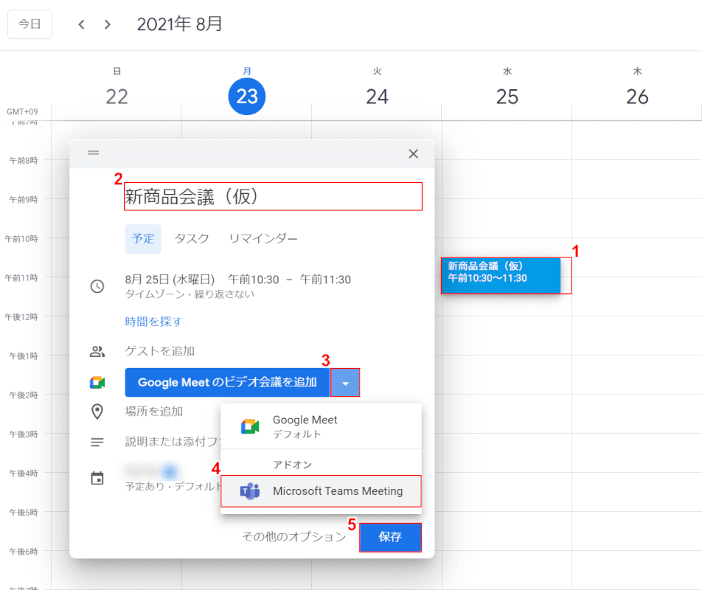The width and height of the screenshot is (702, 590).
Task: Click the end time 午前11:30
Action: tap(325, 280)
